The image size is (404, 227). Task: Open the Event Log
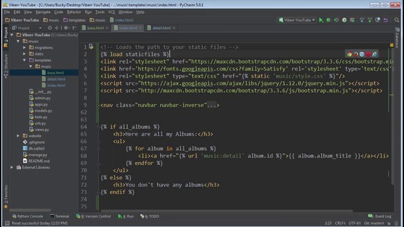[380, 216]
